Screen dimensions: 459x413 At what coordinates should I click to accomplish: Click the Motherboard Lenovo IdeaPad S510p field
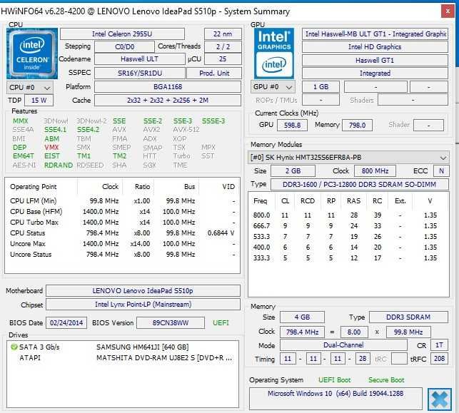[143, 291]
